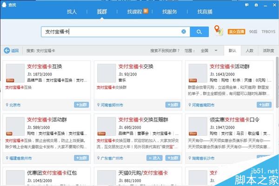Screen dimensions: 279x186
Task: Click the 搜索不到我的群？ link
Action: [165, 51]
